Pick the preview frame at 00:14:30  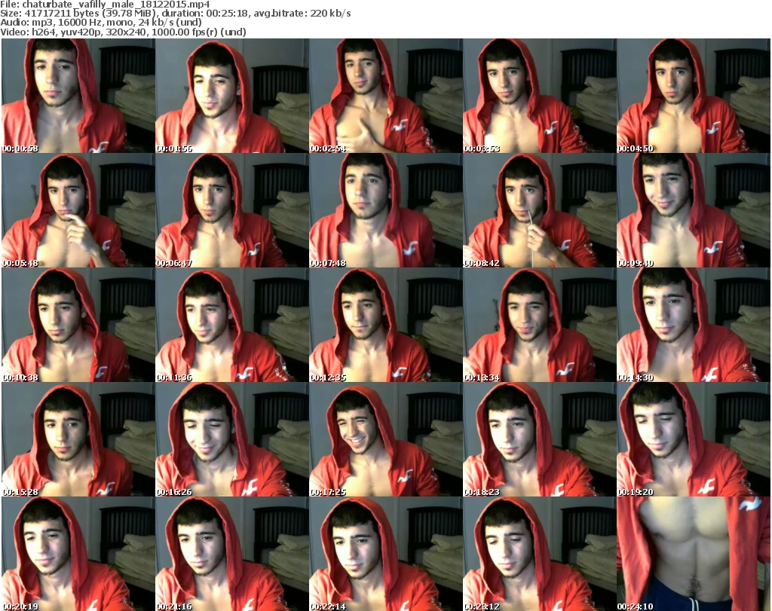(694, 325)
